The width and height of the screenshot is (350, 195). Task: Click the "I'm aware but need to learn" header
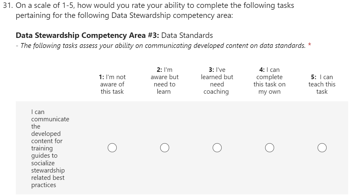164,81
